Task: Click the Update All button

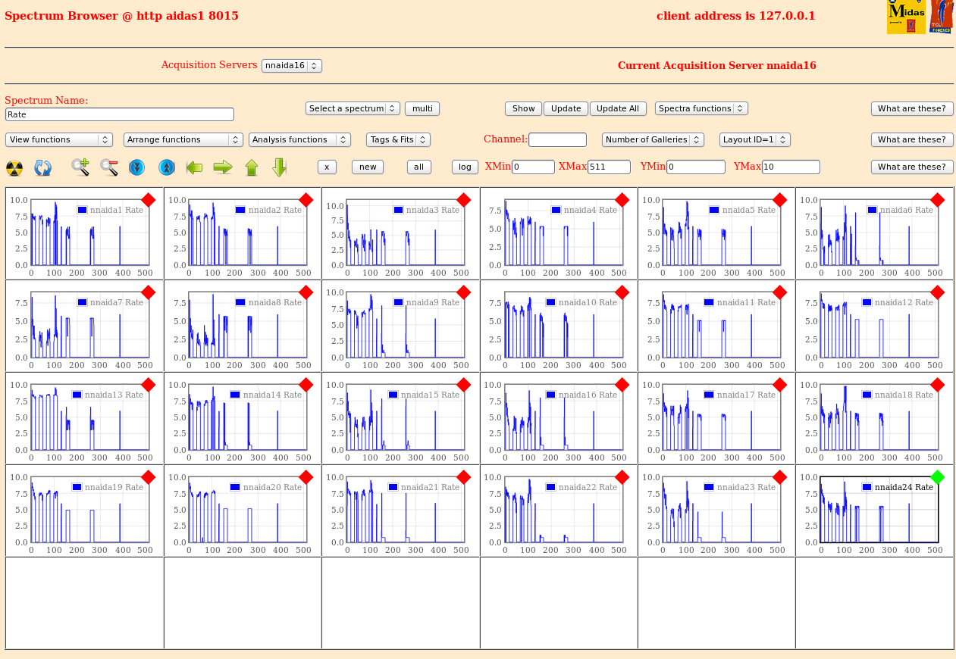Action: click(x=618, y=108)
